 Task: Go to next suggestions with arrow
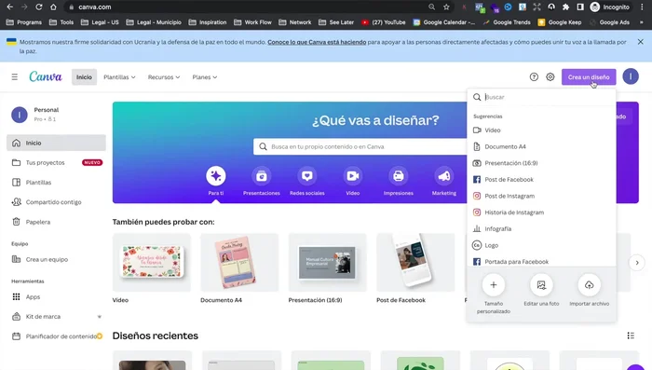point(636,263)
